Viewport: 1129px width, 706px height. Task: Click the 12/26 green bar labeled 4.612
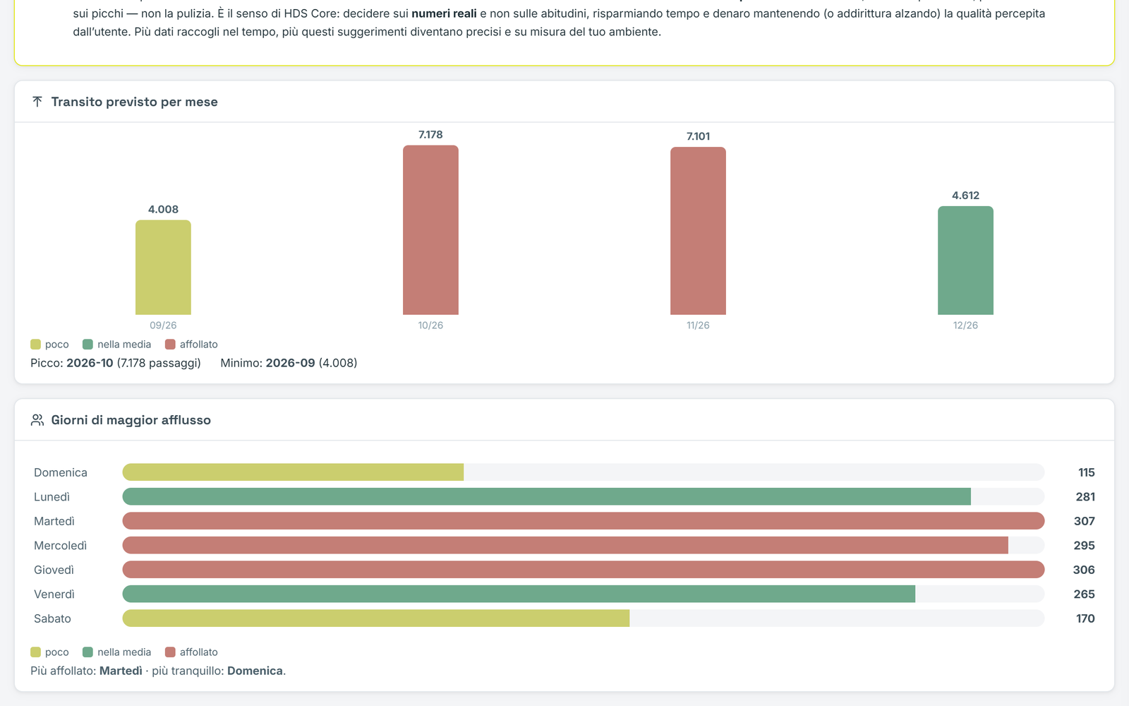click(x=965, y=261)
